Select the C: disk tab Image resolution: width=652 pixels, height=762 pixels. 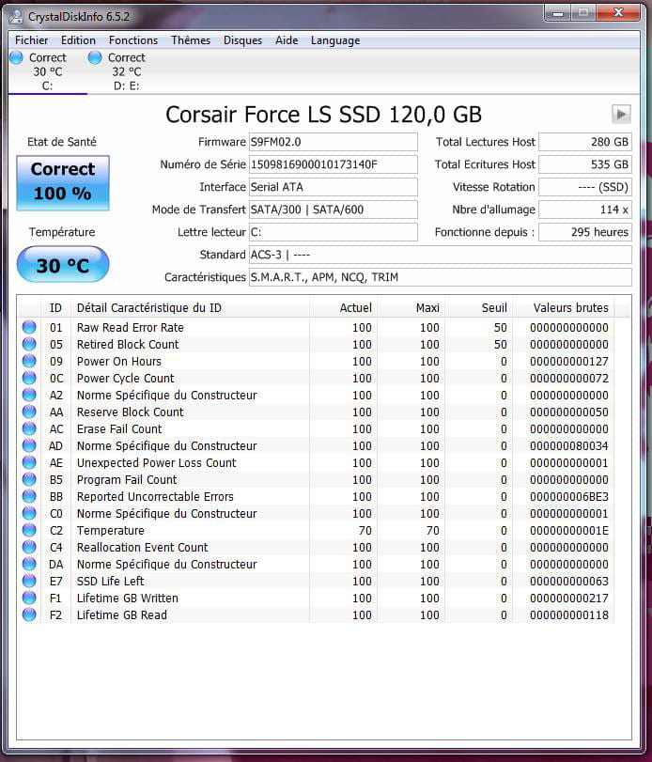click(48, 71)
